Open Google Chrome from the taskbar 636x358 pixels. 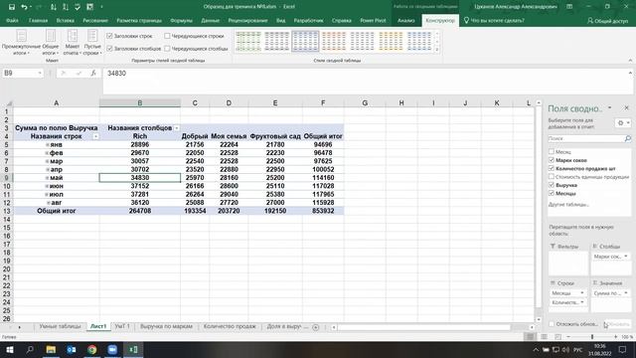92,349
